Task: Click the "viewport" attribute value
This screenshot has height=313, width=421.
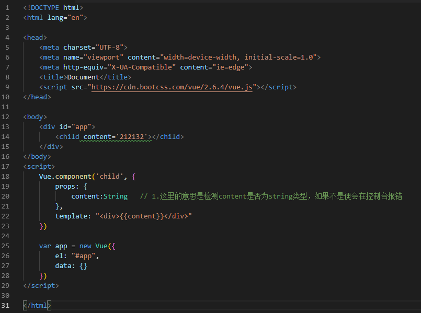Action: 104,57
